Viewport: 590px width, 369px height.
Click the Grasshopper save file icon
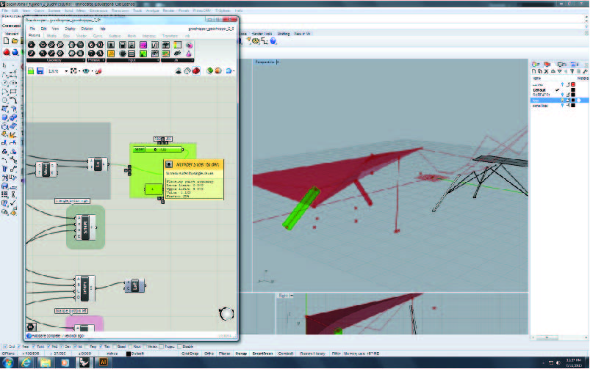click(40, 71)
